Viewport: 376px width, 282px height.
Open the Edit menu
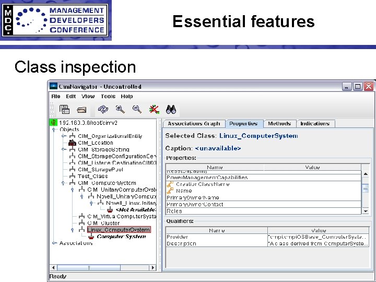click(x=70, y=97)
